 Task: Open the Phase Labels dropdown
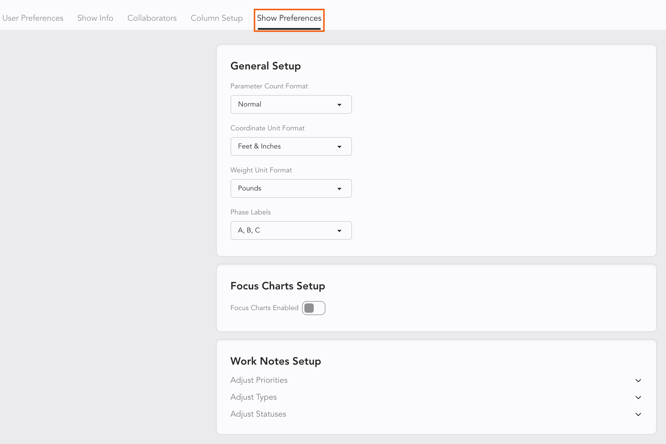point(291,230)
